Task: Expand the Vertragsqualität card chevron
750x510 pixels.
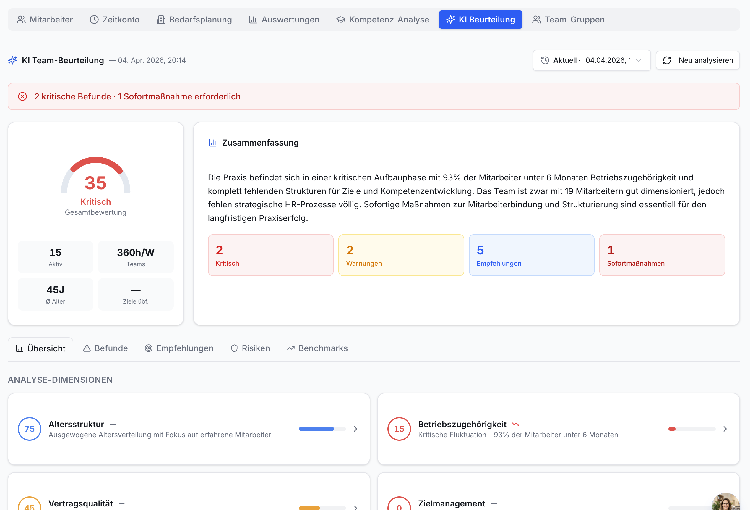Action: (x=355, y=507)
